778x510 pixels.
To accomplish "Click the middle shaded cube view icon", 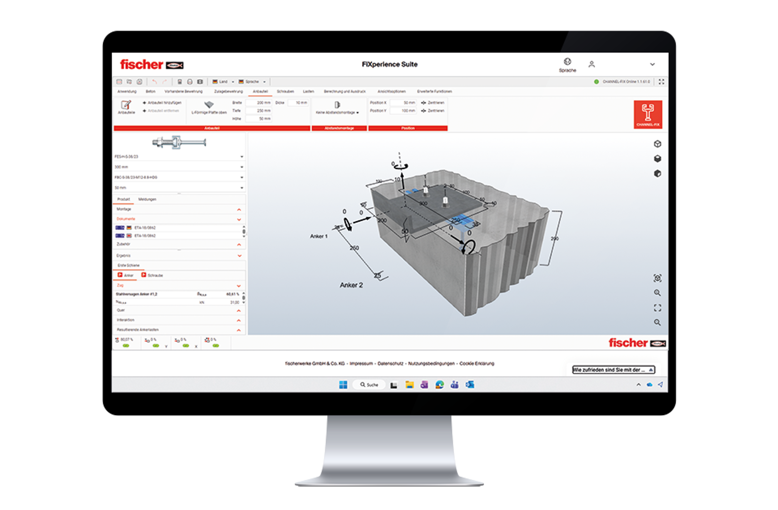I will 658,159.
